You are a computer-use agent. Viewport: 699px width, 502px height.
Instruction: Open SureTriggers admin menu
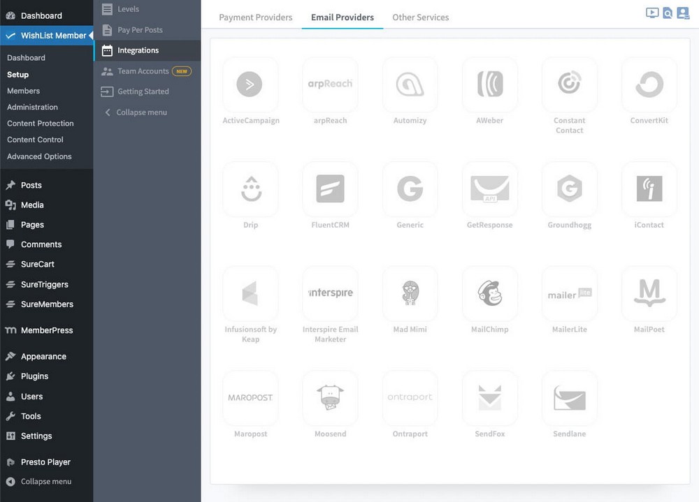tap(46, 284)
